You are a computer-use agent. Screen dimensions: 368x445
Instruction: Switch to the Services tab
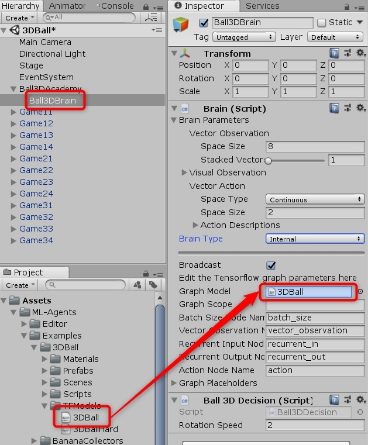(262, 6)
